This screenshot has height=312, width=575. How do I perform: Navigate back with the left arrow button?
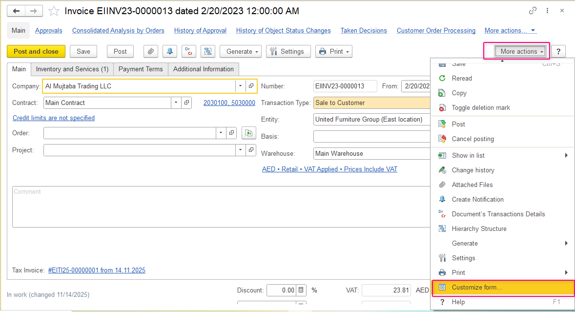[16, 11]
